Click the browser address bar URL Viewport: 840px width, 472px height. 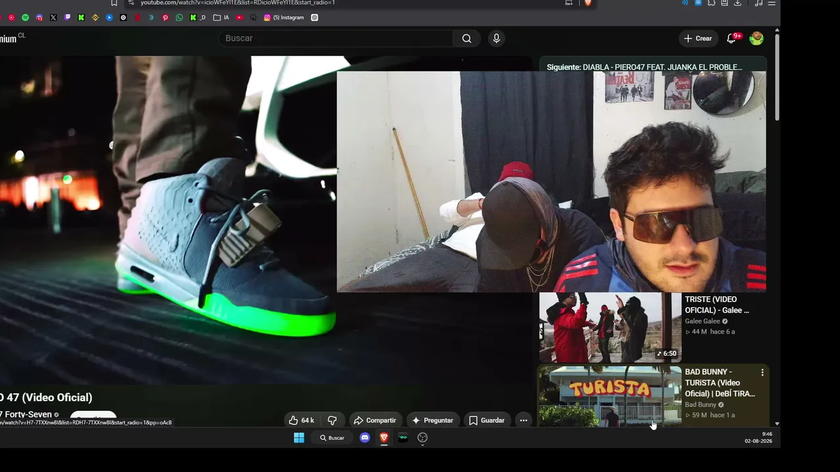[238, 3]
